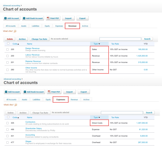Click the Code sort arrow above account 220
The height and width of the screenshot is (150, 162).
(x=18, y=44)
